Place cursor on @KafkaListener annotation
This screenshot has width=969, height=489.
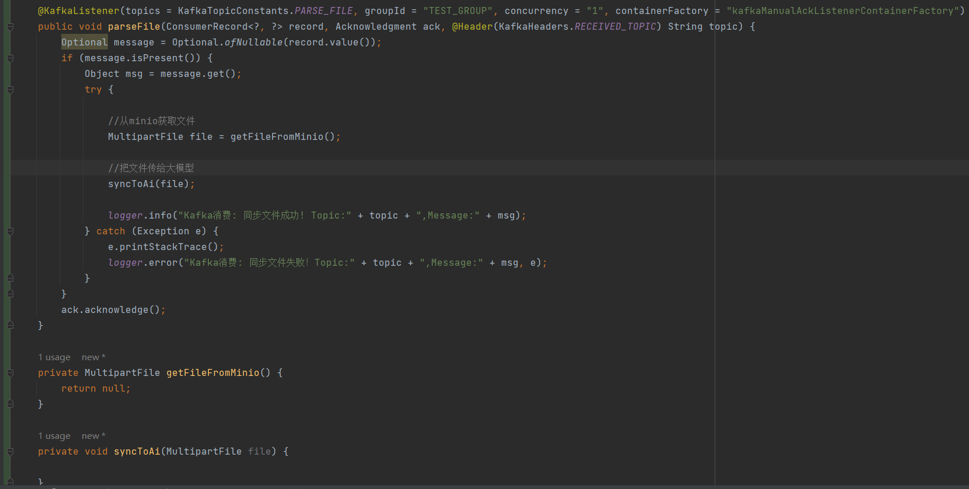click(x=79, y=11)
